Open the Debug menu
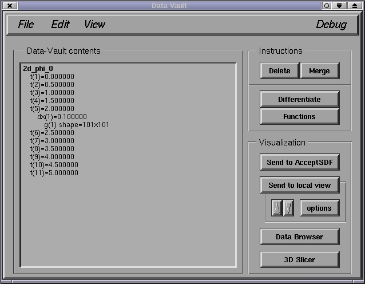Screen dimensions: 365x284 click(x=331, y=24)
